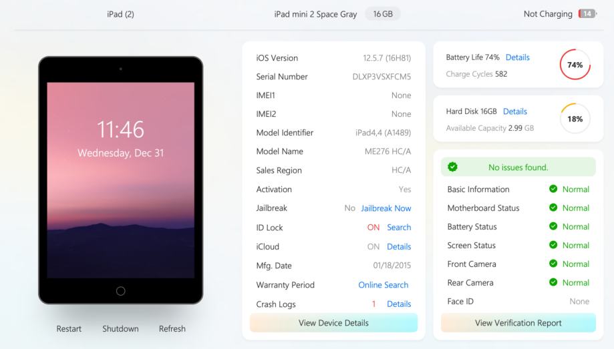Click the iPad home button in preview

pos(121,291)
